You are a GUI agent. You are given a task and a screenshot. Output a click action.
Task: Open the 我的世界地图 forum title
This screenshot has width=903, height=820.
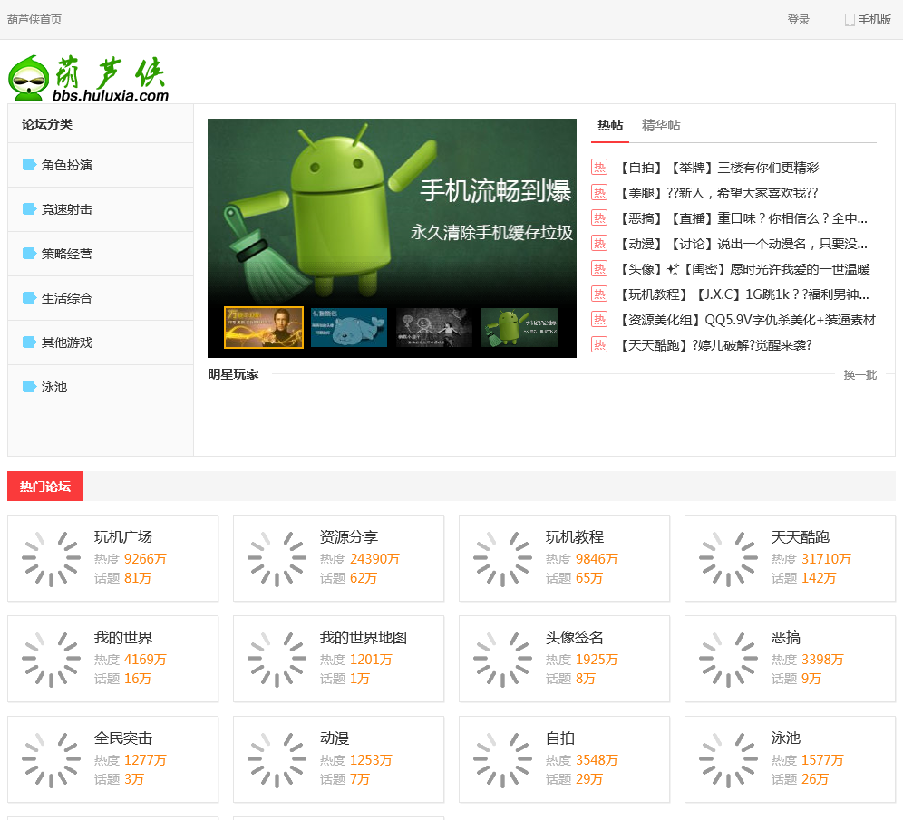[364, 638]
